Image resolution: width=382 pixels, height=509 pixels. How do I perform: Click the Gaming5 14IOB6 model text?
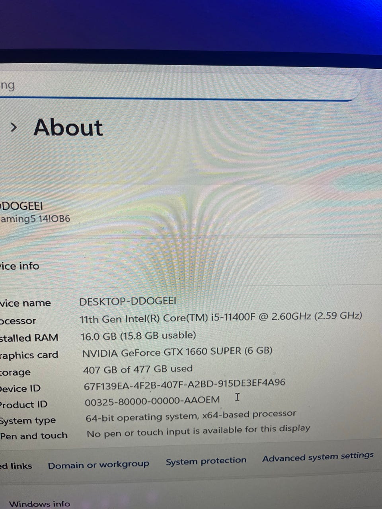[35, 219]
